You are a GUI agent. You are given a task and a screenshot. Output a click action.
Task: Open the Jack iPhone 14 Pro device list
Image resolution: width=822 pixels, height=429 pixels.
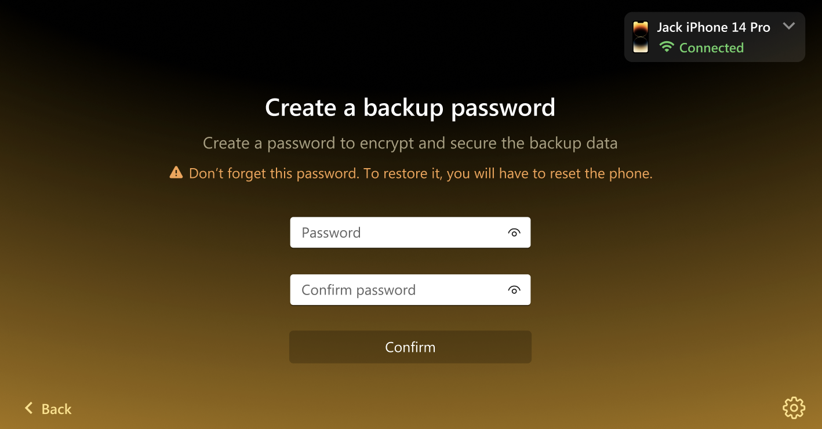(x=714, y=37)
